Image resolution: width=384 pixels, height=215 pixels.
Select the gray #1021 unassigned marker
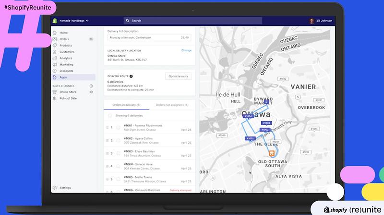pyautogui.click(x=319, y=100)
